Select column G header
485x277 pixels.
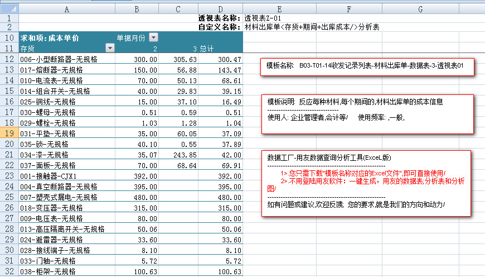(x=420, y=9)
